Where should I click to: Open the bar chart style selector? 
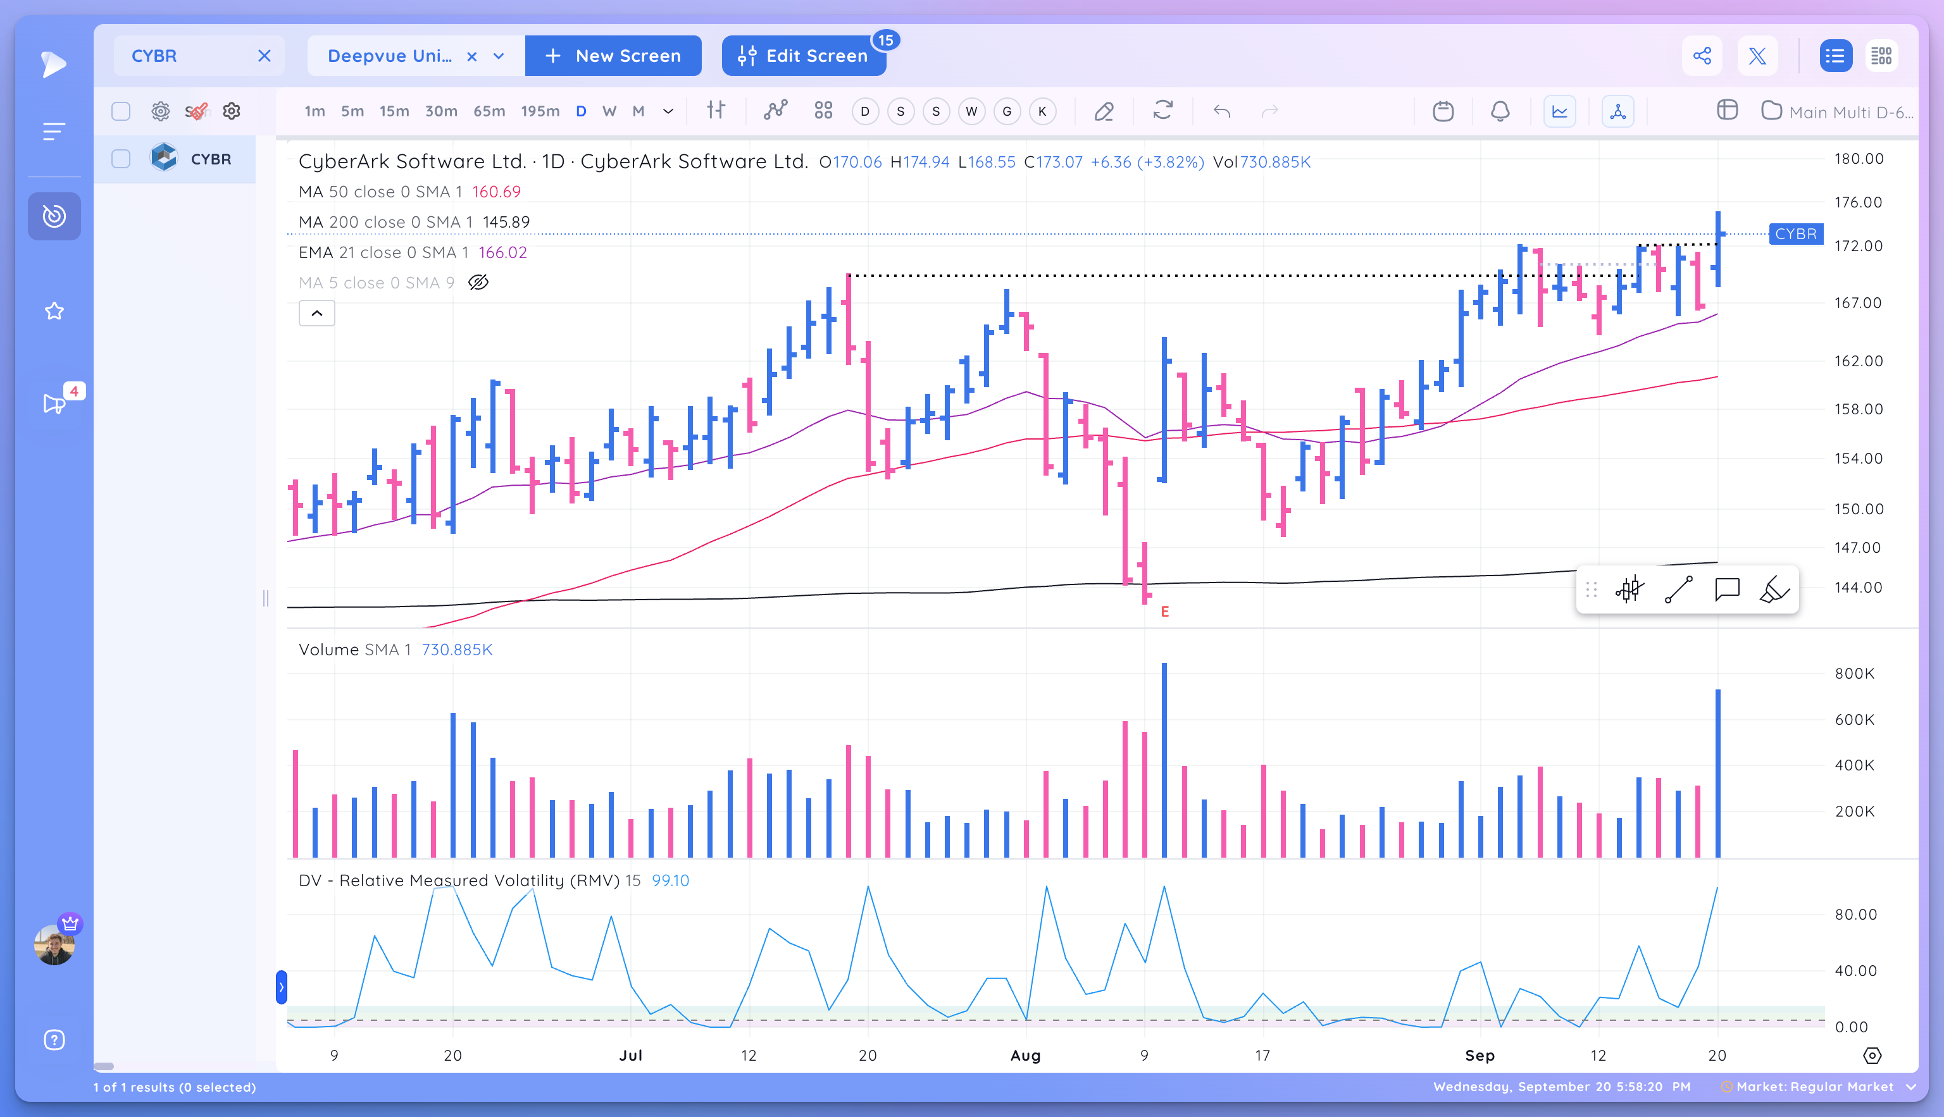[x=716, y=111]
